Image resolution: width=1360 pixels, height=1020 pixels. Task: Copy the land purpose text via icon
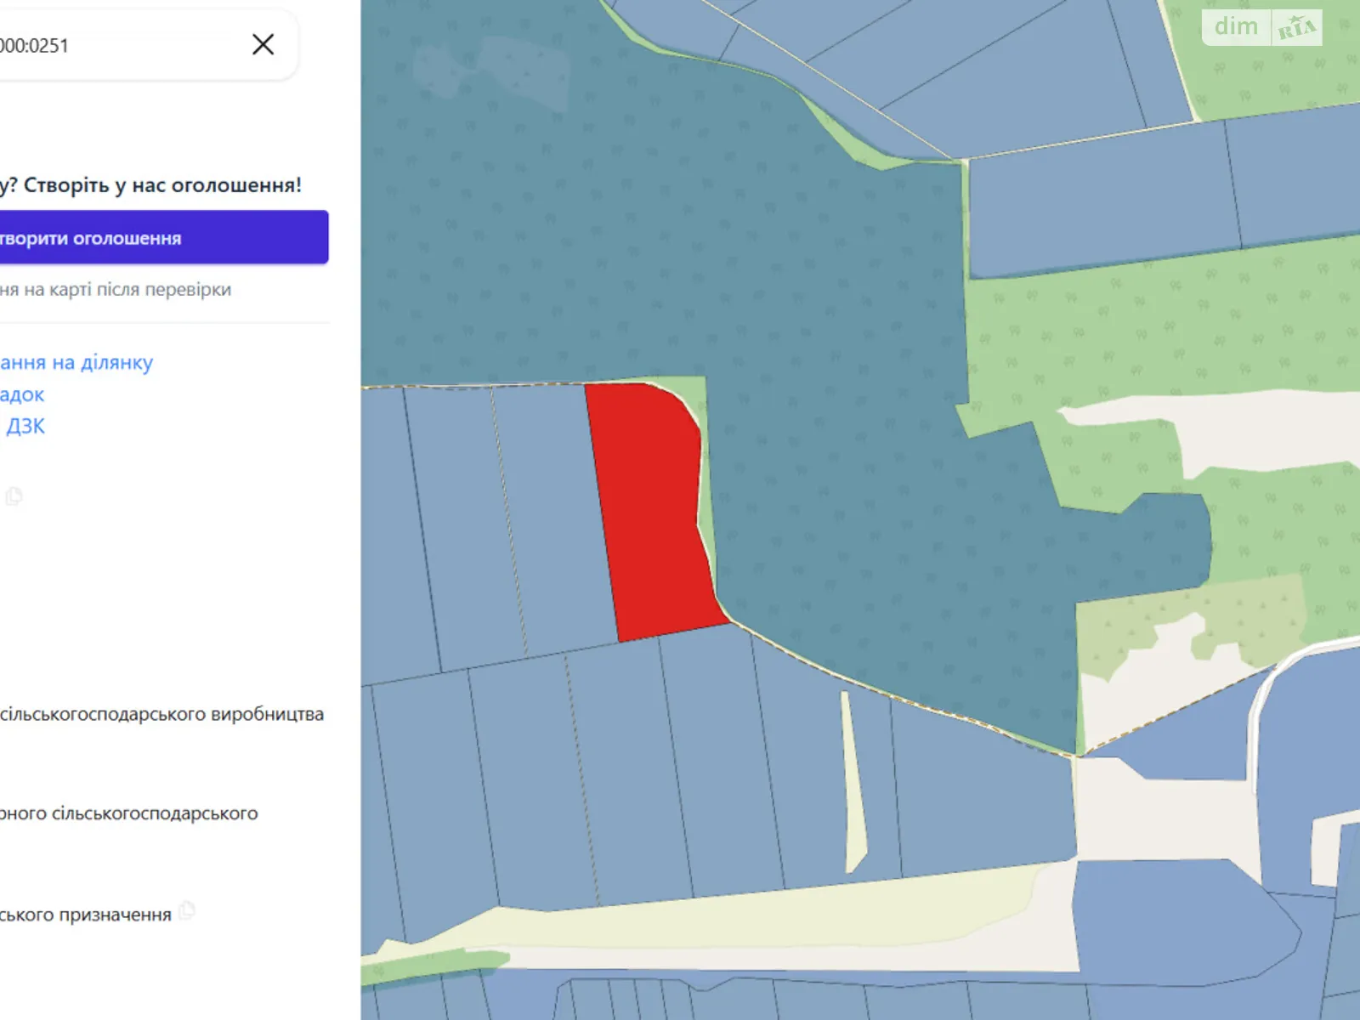pyautogui.click(x=187, y=911)
